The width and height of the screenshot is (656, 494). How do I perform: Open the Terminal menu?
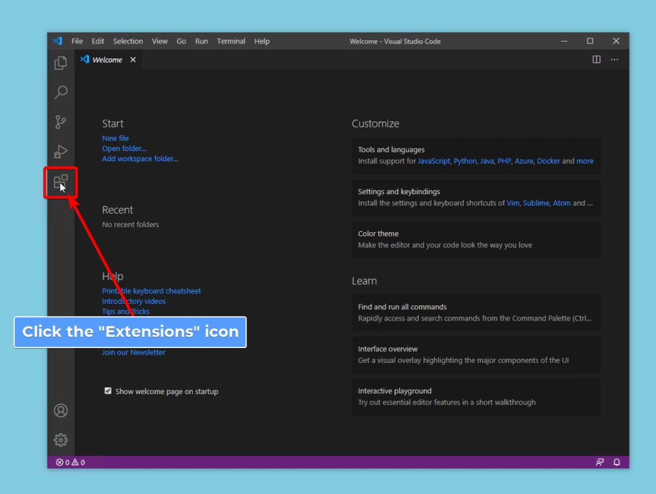click(231, 41)
